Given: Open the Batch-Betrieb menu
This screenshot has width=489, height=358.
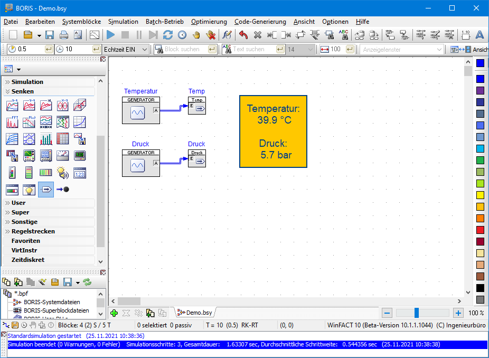Looking at the screenshot, I should point(165,22).
